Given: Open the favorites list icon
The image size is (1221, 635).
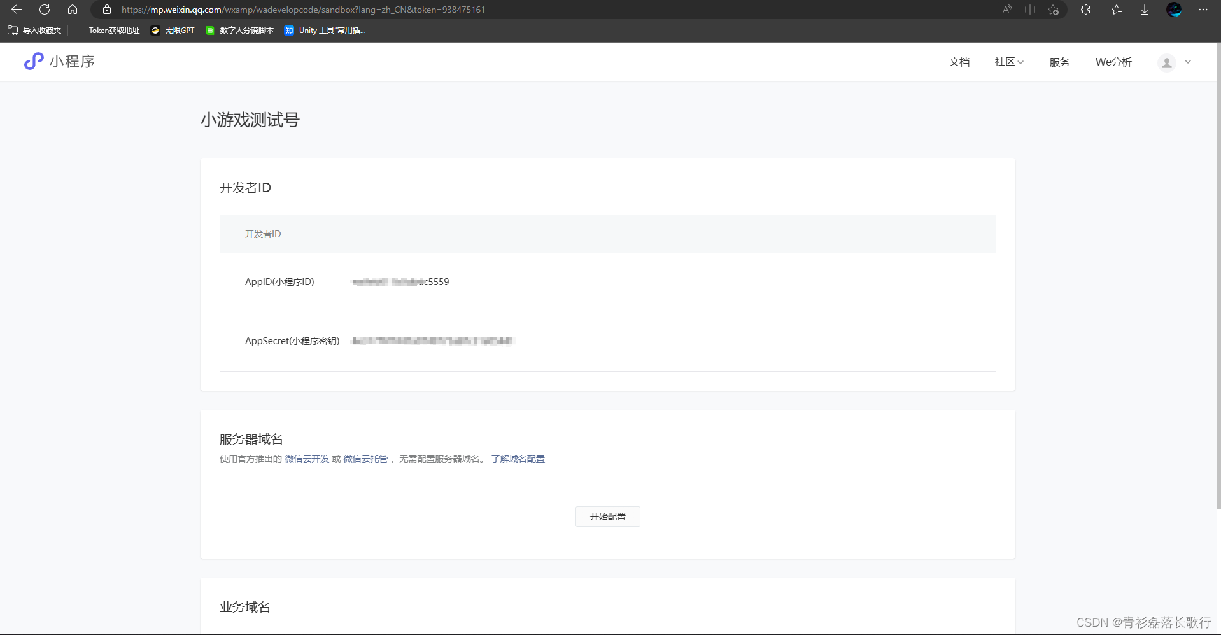Looking at the screenshot, I should [1117, 10].
